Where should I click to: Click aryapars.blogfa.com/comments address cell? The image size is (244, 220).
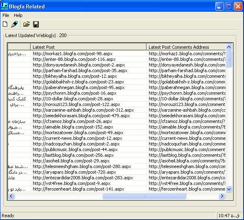click(x=186, y=172)
